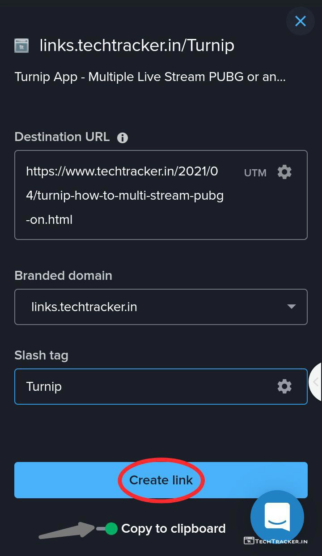Image resolution: width=322 pixels, height=556 pixels.
Task: Toggle the Copy to clipboard switch
Action: click(x=107, y=529)
